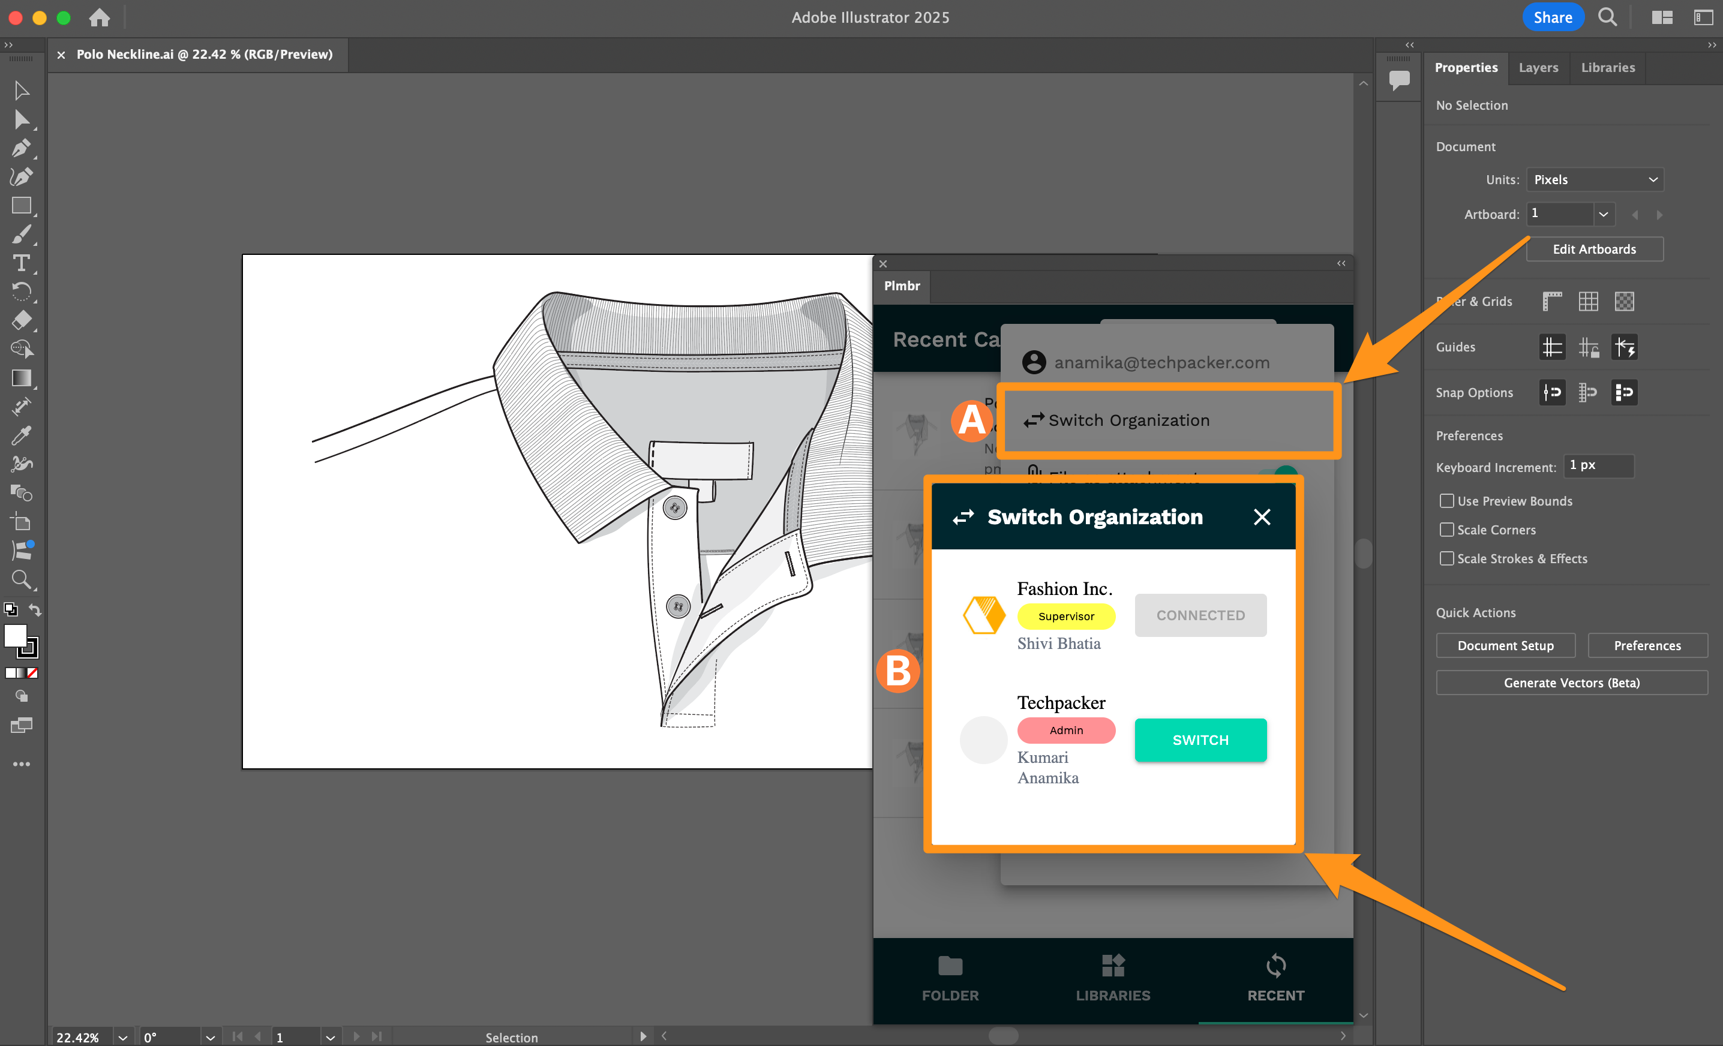This screenshot has height=1046, width=1723.
Task: Open the Search magnifier at top right
Action: click(x=1608, y=17)
